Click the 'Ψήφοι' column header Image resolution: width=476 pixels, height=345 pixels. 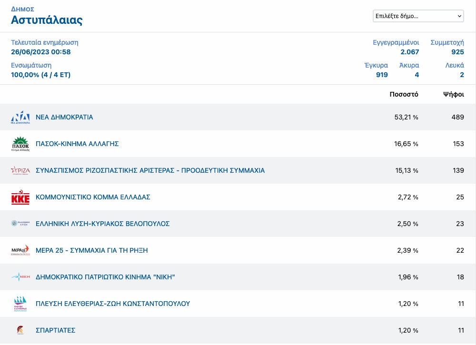click(454, 94)
